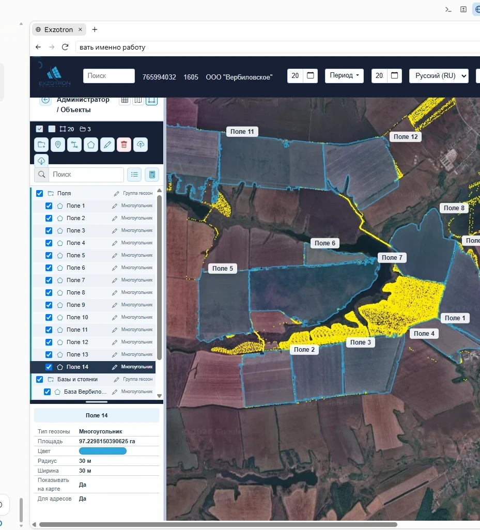Screen dimensions: 480x530
Task: Click the geozones view icon in header
Action: pos(151,100)
